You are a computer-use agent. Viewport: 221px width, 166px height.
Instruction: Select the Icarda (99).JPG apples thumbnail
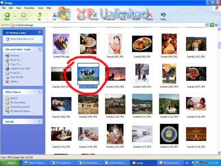(x=169, y=44)
